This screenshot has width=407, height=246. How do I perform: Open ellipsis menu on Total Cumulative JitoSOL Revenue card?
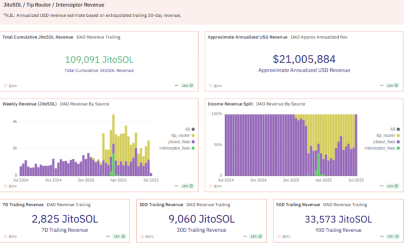[176, 86]
